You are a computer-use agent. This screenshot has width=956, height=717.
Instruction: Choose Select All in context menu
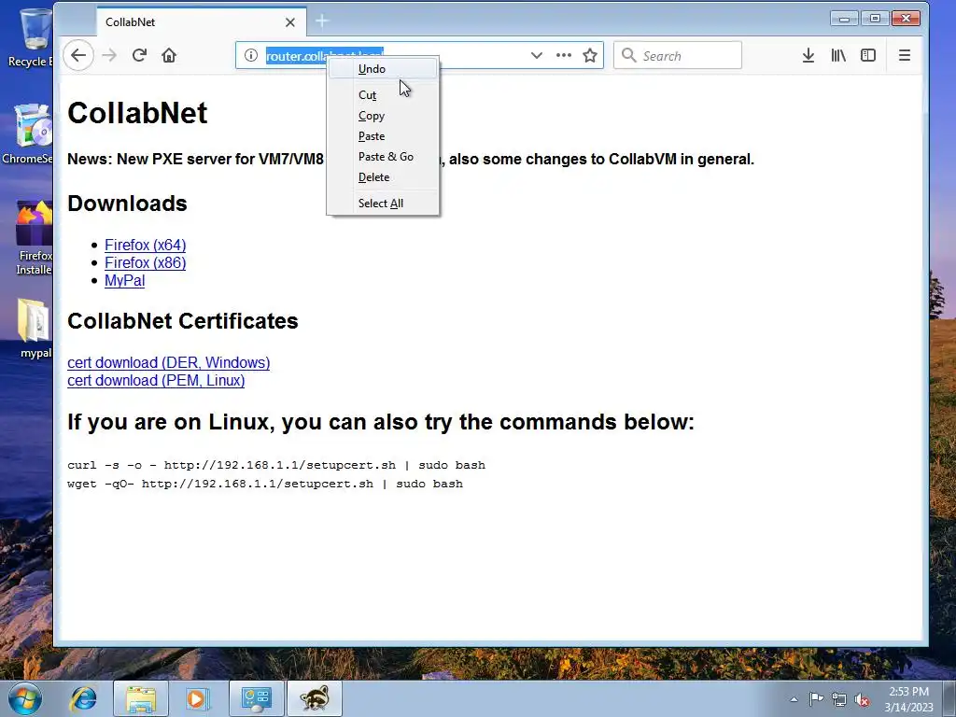click(x=383, y=204)
